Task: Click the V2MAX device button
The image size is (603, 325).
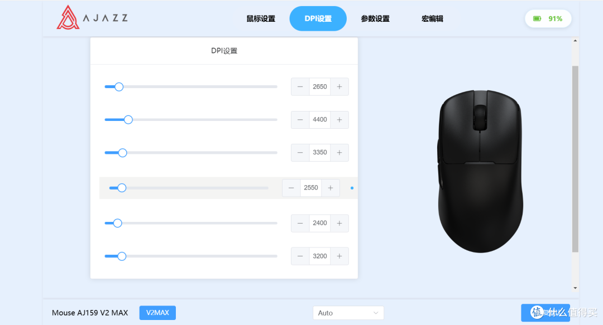Action: [157, 313]
